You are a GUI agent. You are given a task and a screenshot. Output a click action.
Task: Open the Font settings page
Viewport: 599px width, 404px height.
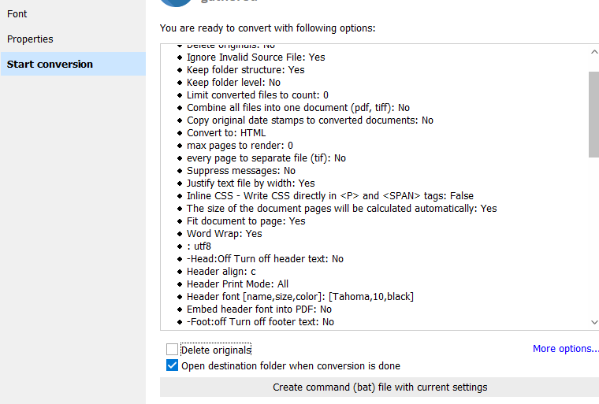point(17,13)
